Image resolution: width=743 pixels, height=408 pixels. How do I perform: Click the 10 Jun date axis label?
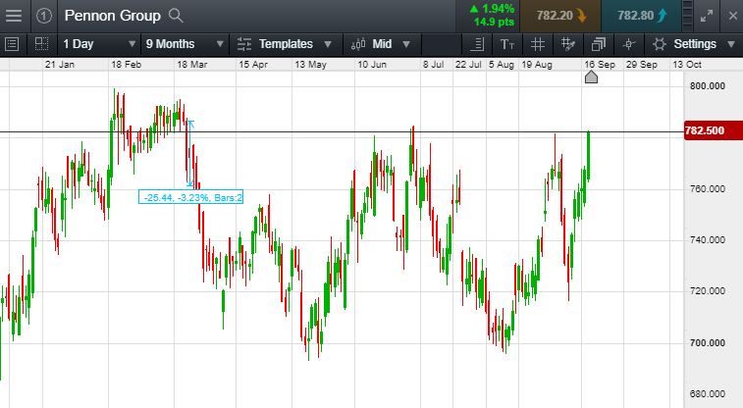click(372, 65)
